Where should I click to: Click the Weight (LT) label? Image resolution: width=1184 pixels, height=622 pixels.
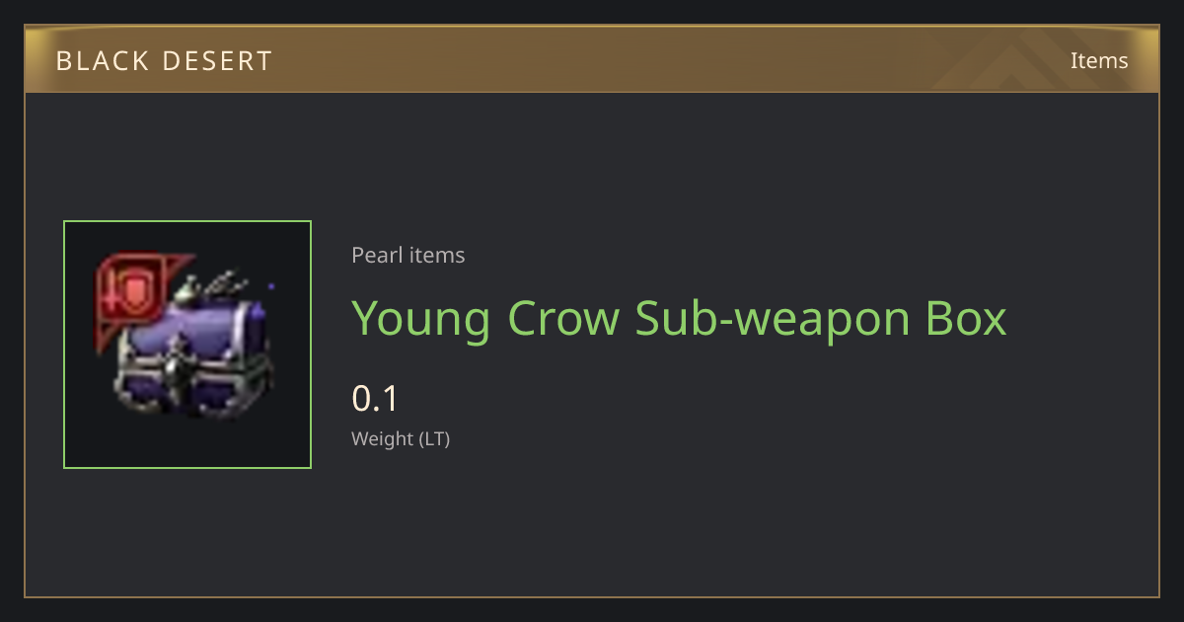pyautogui.click(x=401, y=438)
